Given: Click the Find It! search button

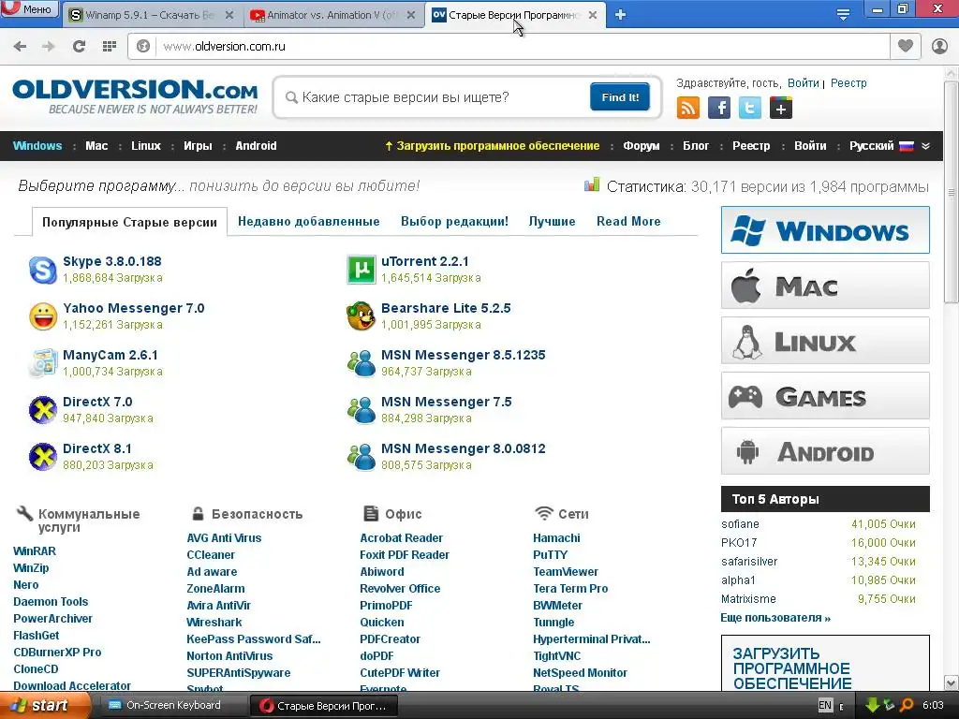Looking at the screenshot, I should coord(620,97).
